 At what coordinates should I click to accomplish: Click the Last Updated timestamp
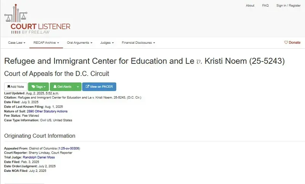[42, 93]
